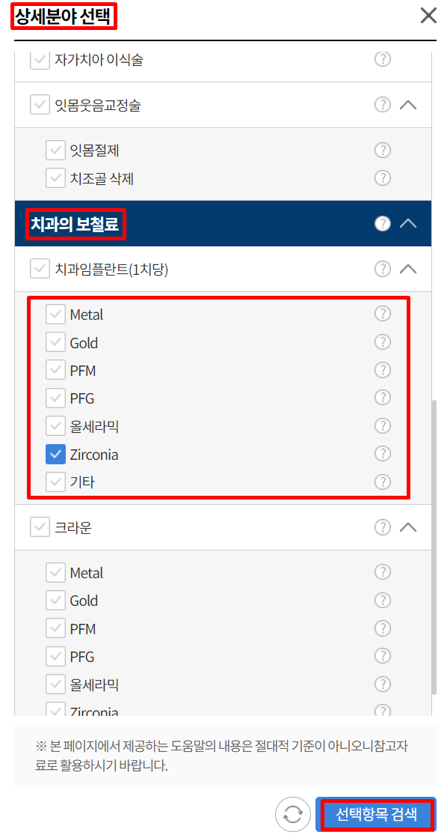447x835 pixels.
Task: Open help for 잇몸절제 item
Action: (x=383, y=150)
